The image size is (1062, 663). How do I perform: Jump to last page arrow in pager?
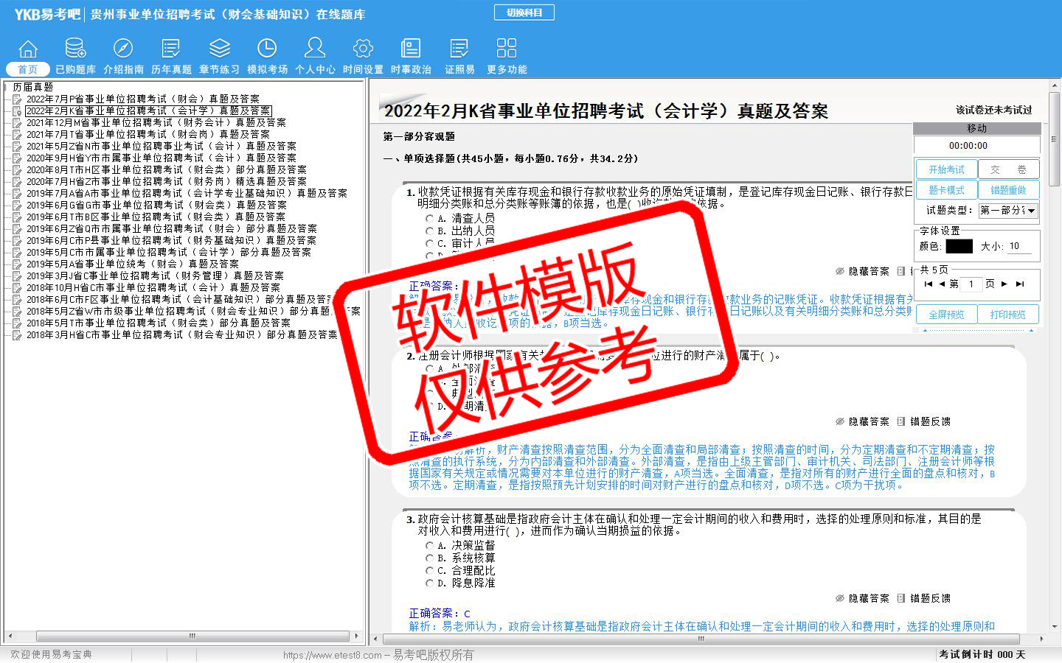click(1020, 284)
